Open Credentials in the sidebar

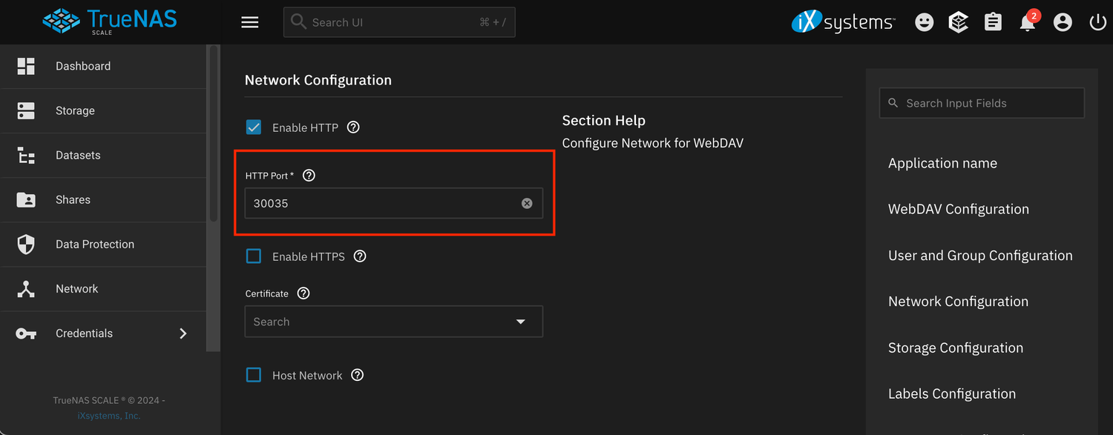point(104,333)
